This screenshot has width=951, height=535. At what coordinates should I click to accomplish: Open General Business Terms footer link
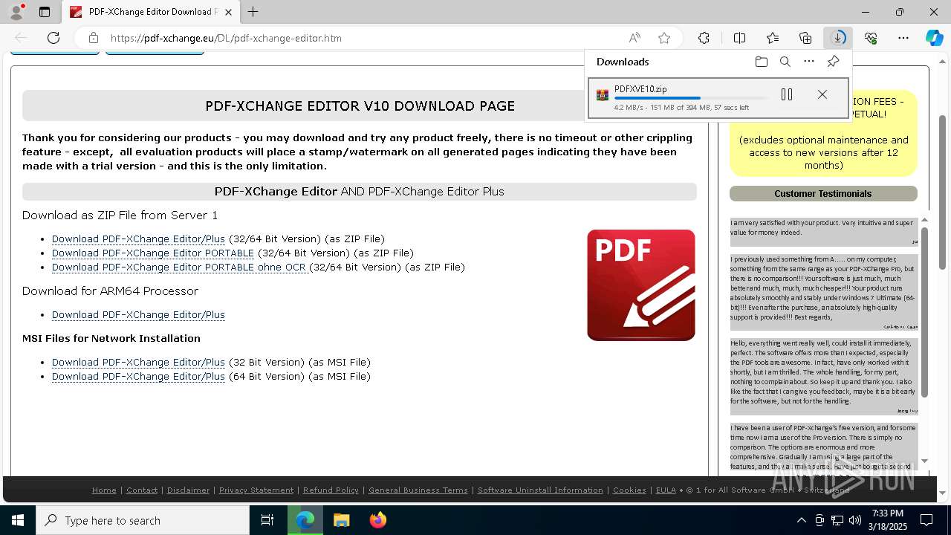418,490
